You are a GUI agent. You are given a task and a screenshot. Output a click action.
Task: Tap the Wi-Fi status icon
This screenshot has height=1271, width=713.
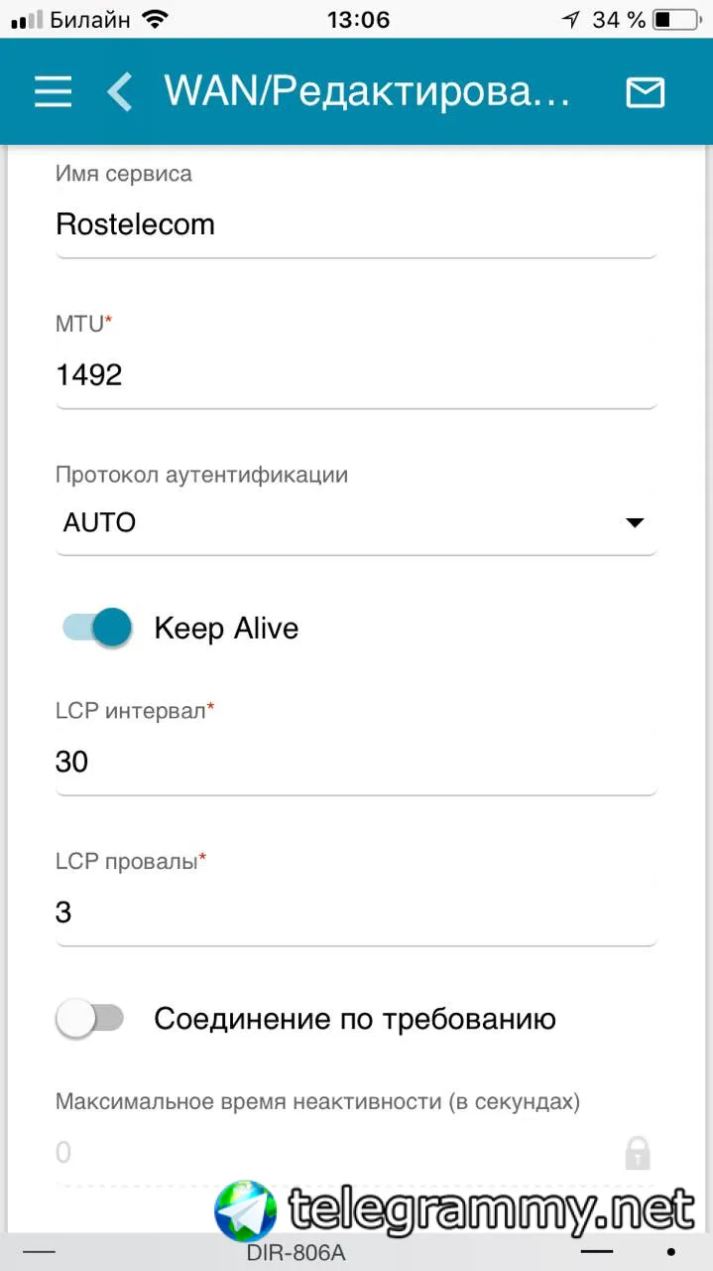(155, 19)
